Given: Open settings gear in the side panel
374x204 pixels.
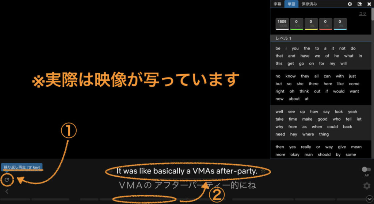Looking at the screenshot, I should coord(350,4).
